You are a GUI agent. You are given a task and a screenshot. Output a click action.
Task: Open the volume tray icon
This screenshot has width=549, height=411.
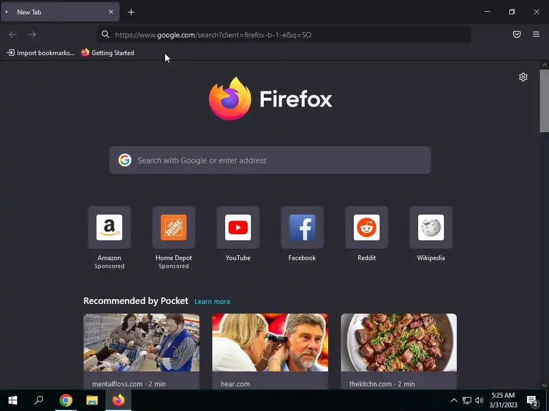point(479,400)
